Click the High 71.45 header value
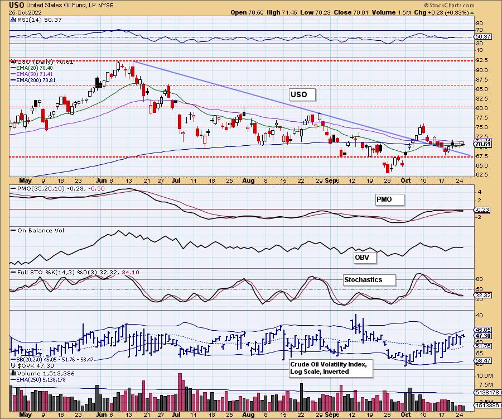This screenshot has width=502, height=419. click(x=282, y=12)
